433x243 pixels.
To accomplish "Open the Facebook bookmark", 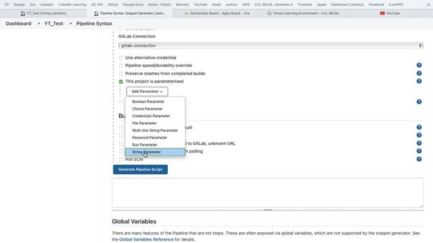I will coord(376,5).
